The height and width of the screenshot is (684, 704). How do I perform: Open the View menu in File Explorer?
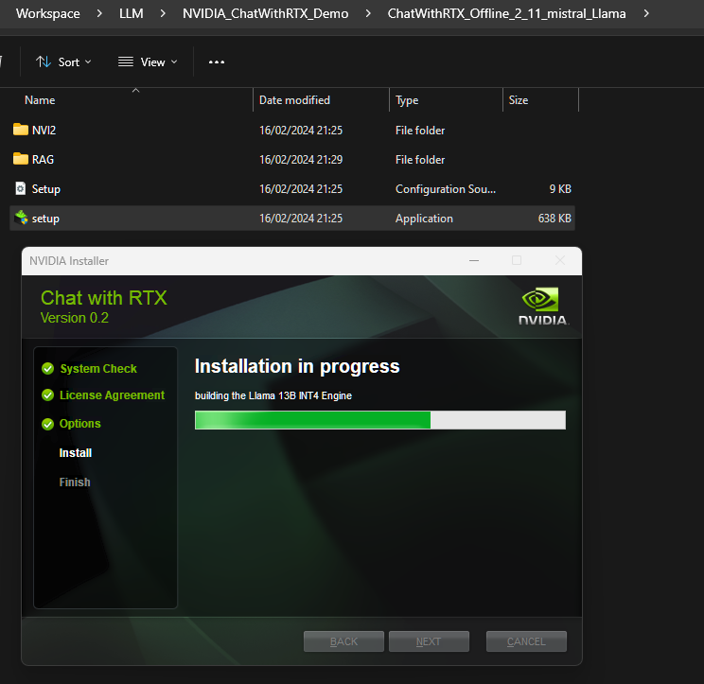pos(148,61)
